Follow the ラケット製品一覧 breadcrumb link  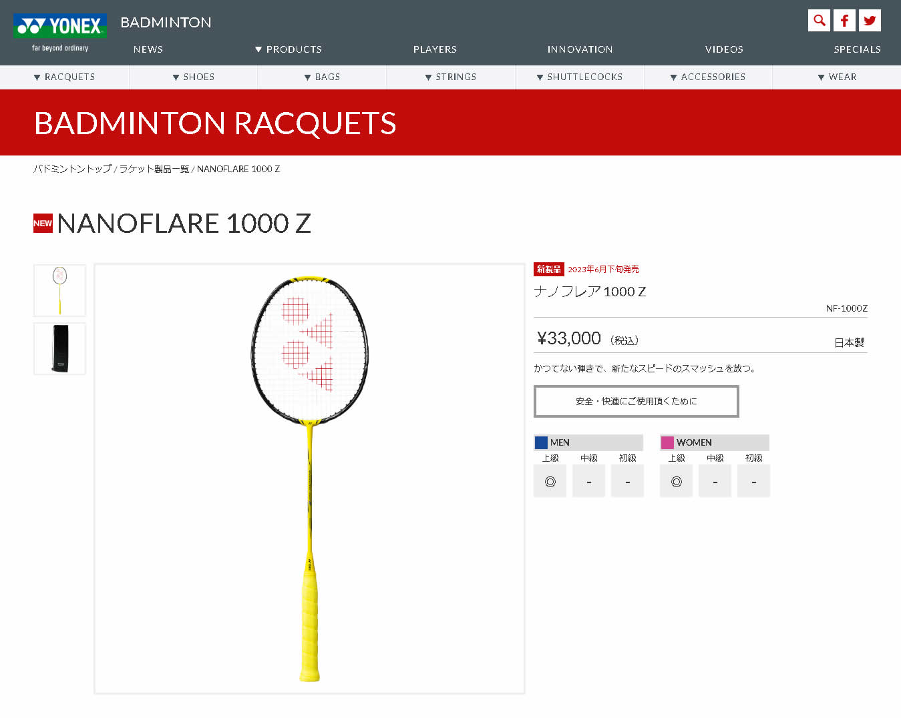coord(154,169)
